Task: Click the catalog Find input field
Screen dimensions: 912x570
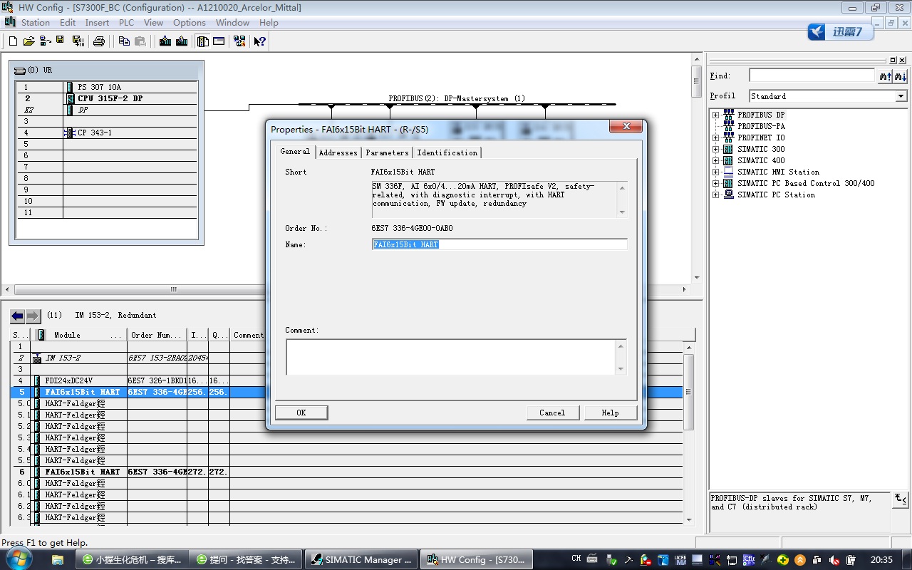Action: coord(812,76)
